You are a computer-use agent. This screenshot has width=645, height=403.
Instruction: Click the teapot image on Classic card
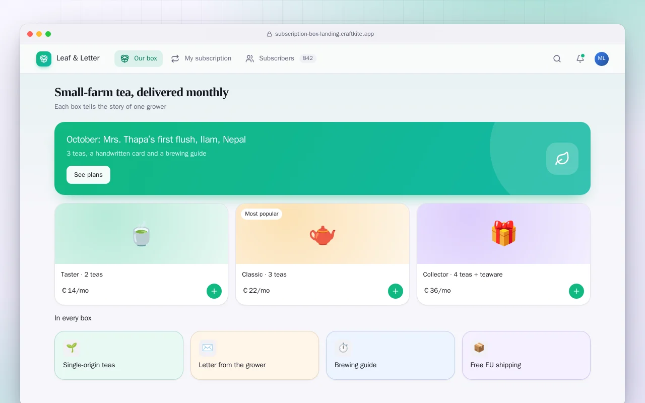(322, 234)
